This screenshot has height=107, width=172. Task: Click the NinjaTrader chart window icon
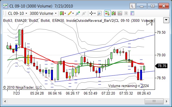click(x=5, y=6)
